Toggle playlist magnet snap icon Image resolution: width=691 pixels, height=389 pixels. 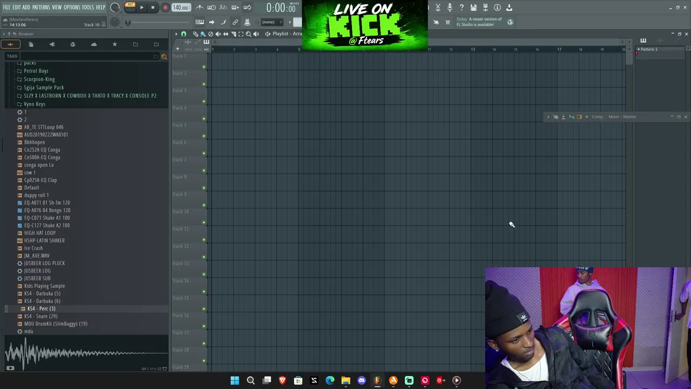coord(184,34)
